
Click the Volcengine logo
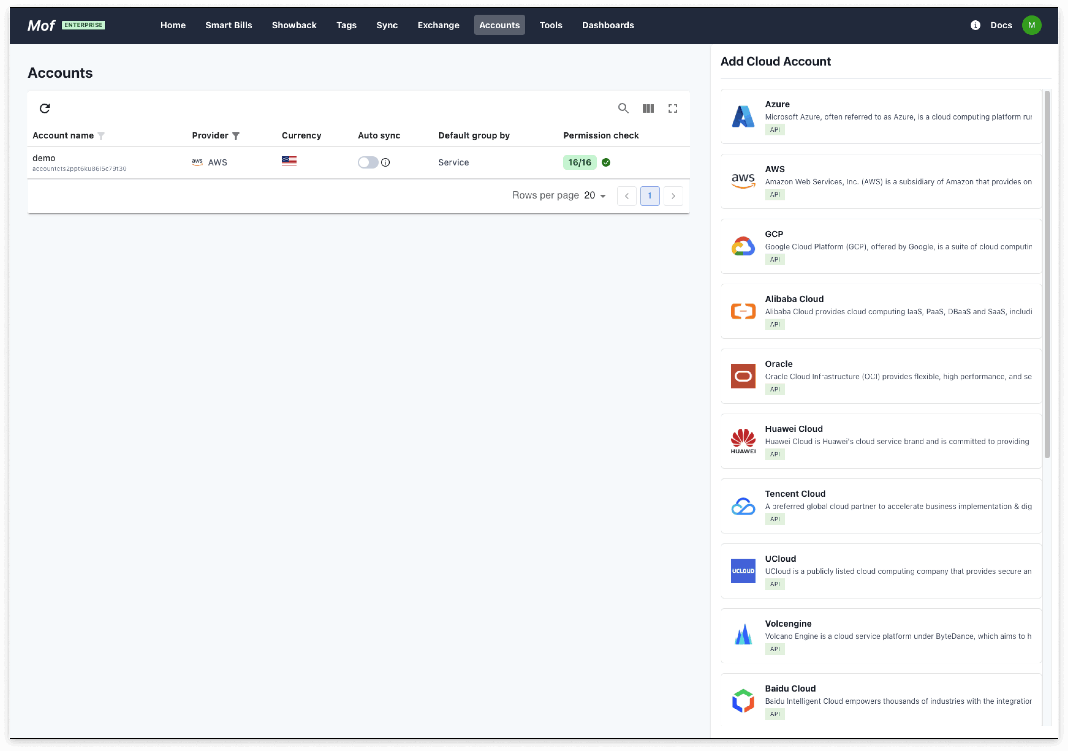(743, 635)
